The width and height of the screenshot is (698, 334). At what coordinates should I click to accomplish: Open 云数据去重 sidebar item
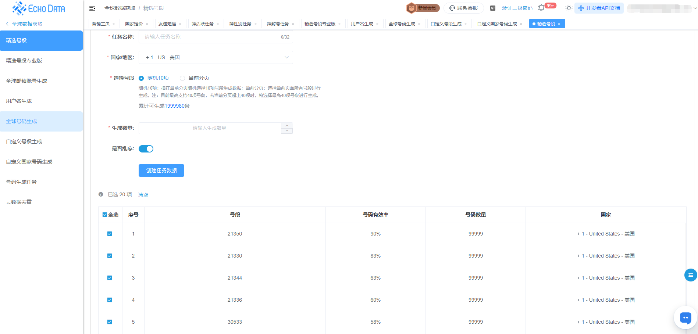[42, 202]
